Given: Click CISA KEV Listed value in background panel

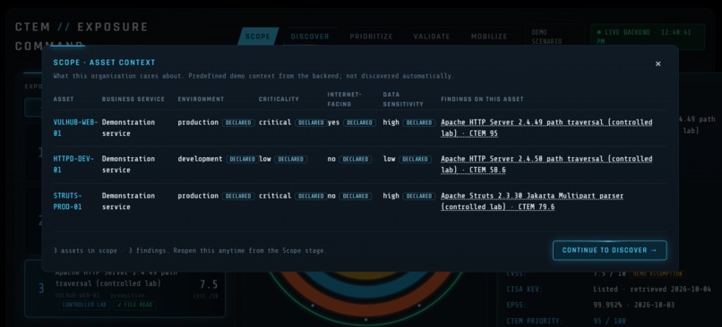Looking at the screenshot, I should pyautogui.click(x=652, y=289).
